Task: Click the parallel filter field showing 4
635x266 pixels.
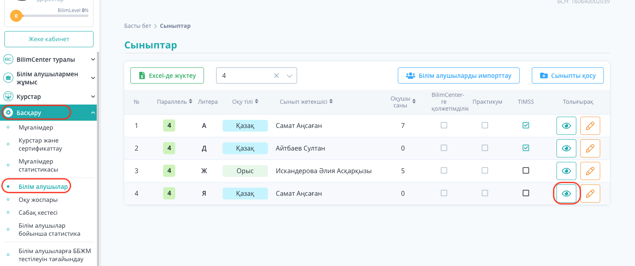Action: tap(257, 75)
